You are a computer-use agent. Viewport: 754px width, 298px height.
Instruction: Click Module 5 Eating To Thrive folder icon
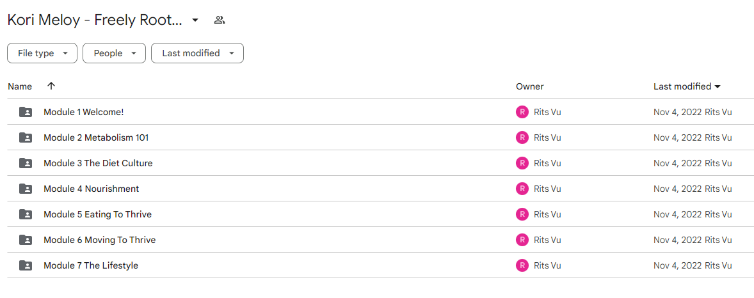click(x=26, y=214)
